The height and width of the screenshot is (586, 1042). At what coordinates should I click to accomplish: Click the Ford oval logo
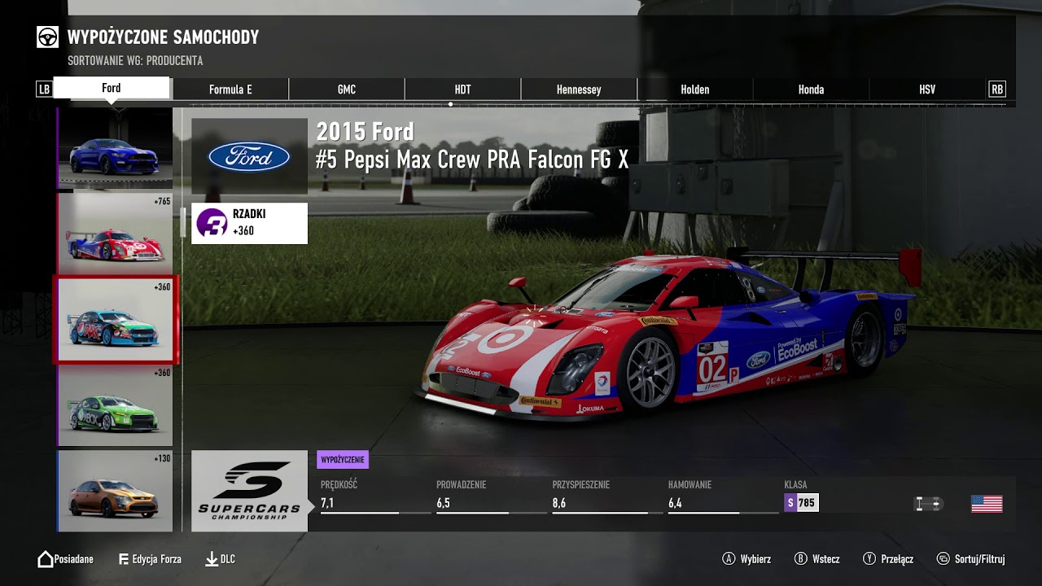coord(249,156)
